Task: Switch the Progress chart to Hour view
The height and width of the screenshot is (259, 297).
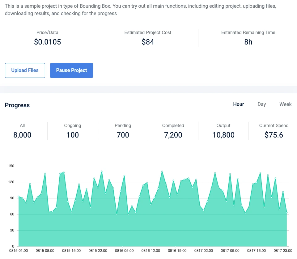Action: 239,104
